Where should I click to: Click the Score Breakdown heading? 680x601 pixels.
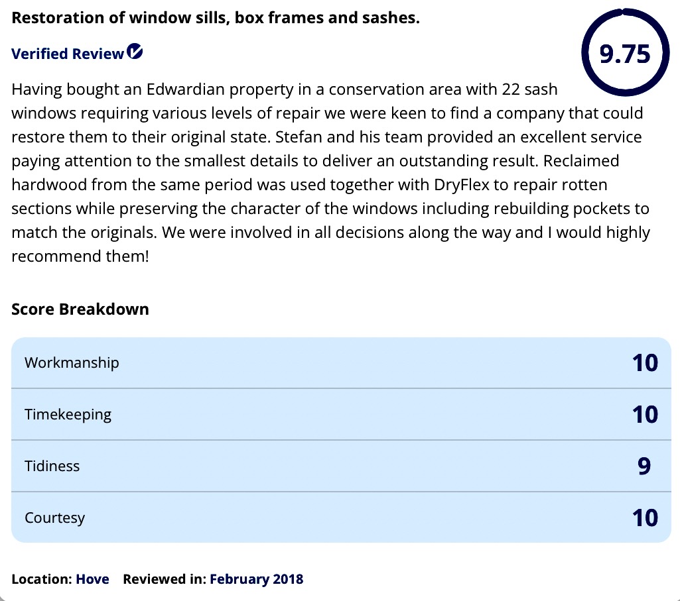pos(80,309)
